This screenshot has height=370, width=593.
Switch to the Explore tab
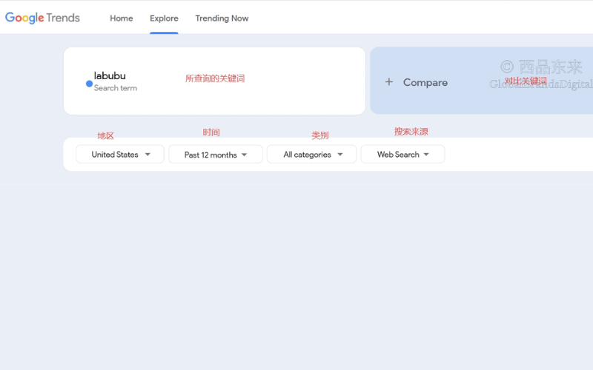[164, 18]
